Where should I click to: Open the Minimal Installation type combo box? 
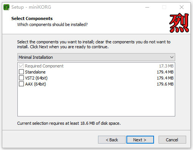tap(96, 57)
